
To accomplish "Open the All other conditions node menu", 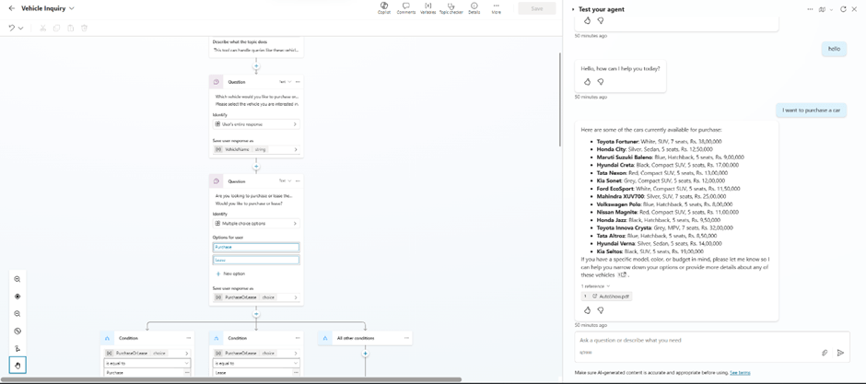I will tap(406, 338).
